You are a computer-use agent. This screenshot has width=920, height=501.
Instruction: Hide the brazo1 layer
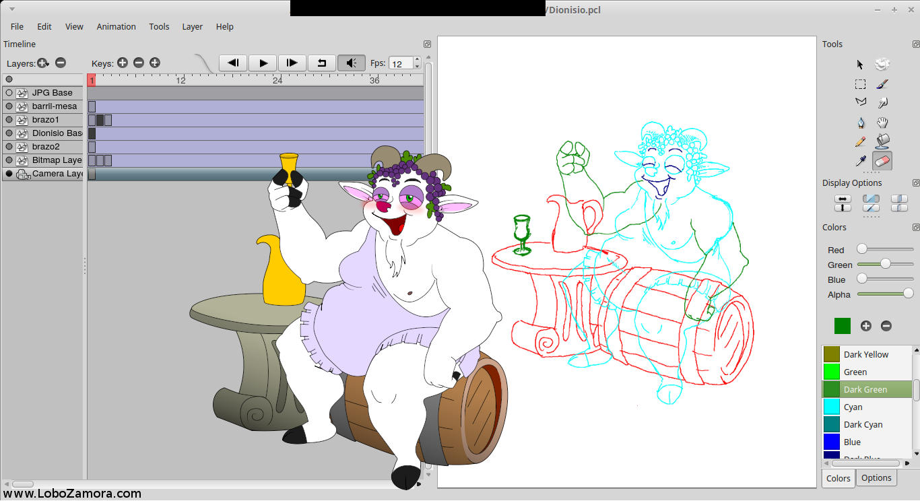(9, 120)
